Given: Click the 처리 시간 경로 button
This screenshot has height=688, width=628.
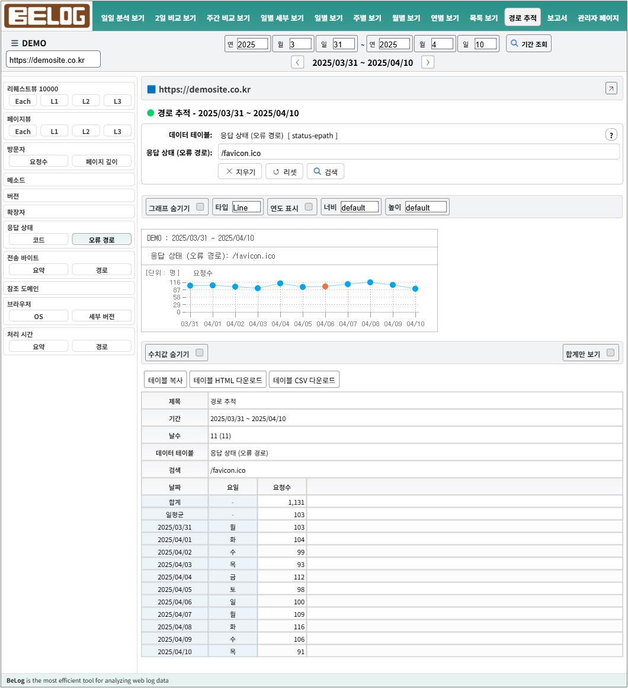Looking at the screenshot, I should point(102,346).
